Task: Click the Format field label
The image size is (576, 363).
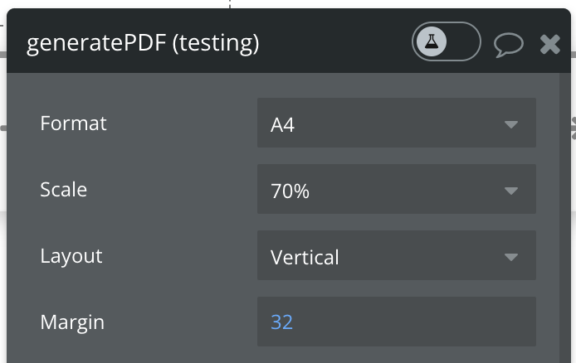Action: 73,123
